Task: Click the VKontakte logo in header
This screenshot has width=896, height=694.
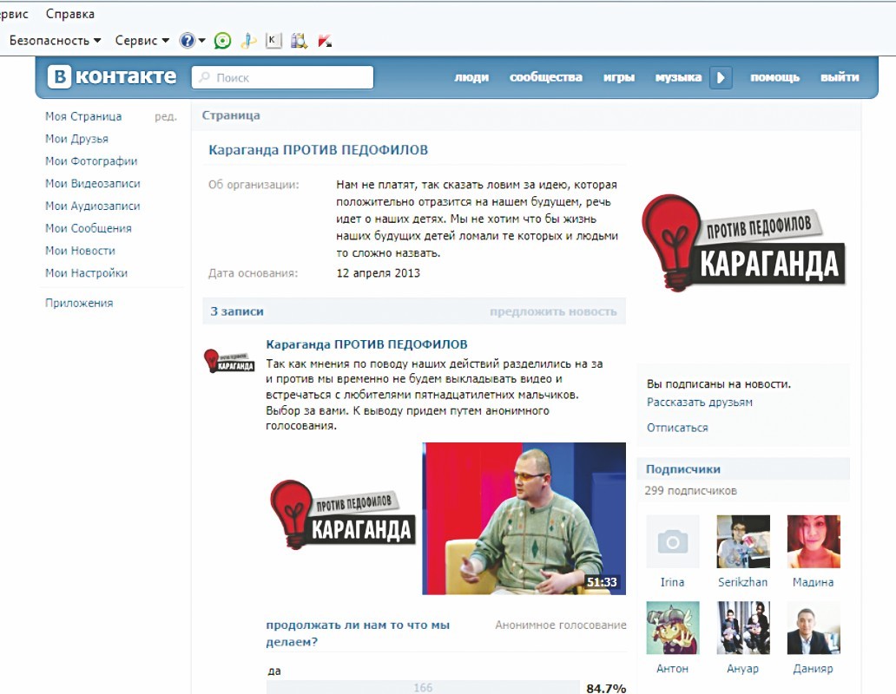Action: (x=112, y=76)
